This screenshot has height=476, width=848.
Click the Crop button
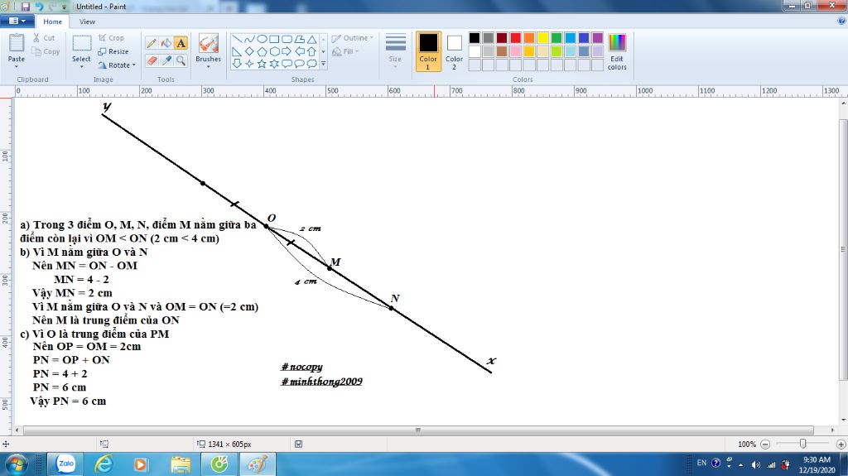pos(112,38)
